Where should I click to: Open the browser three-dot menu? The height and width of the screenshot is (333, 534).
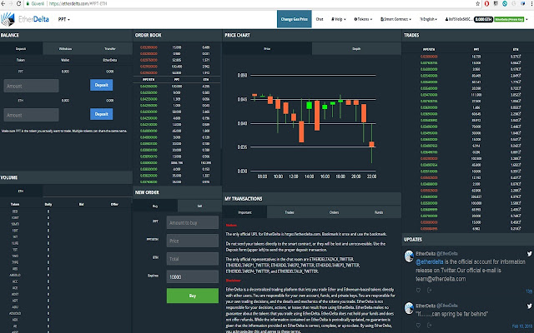pos(531,3)
